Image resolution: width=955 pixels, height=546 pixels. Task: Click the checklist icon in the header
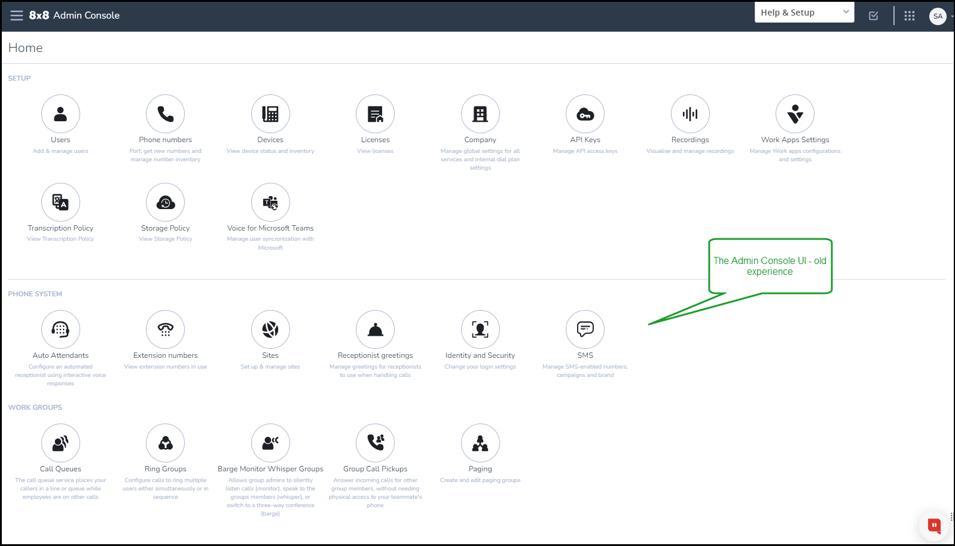pos(874,16)
